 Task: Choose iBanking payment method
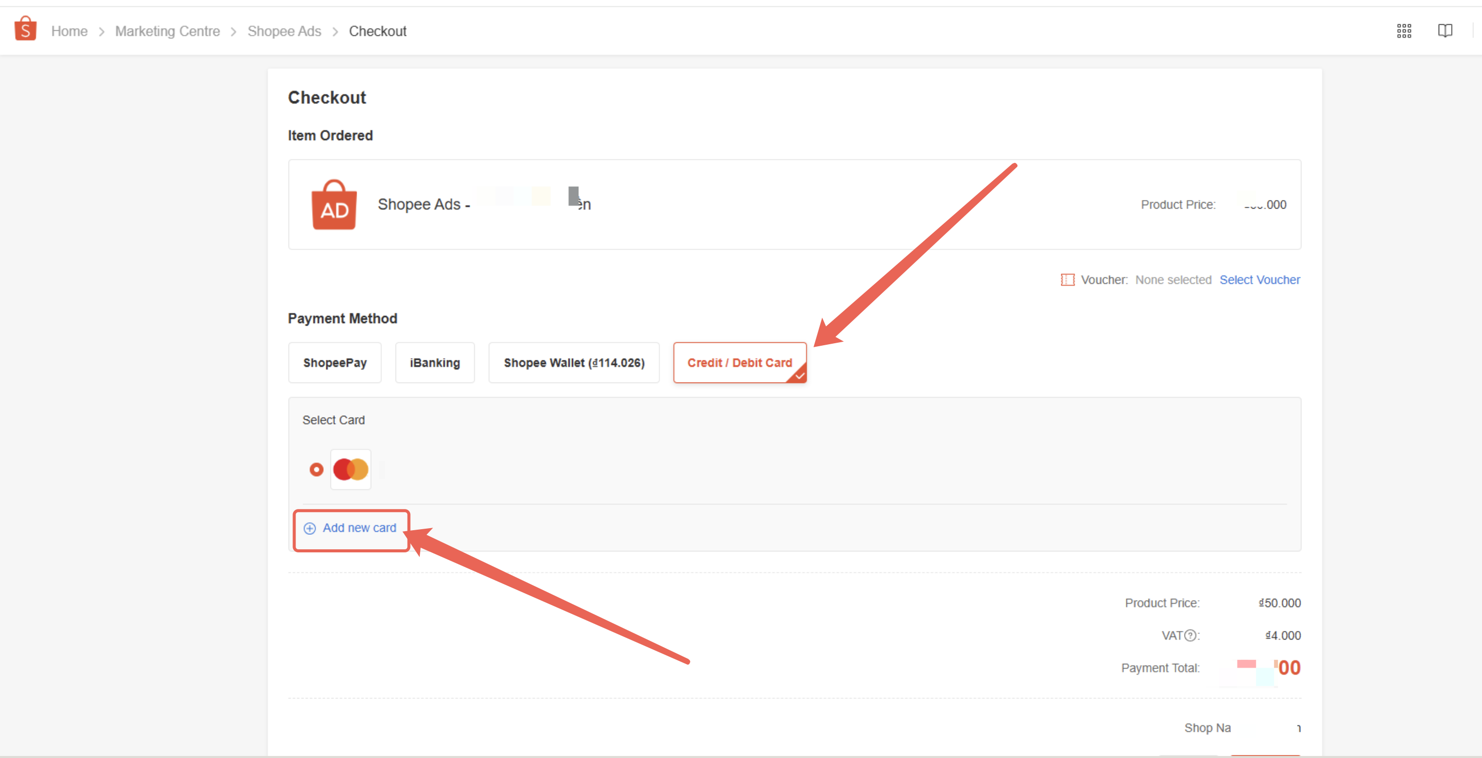(435, 363)
